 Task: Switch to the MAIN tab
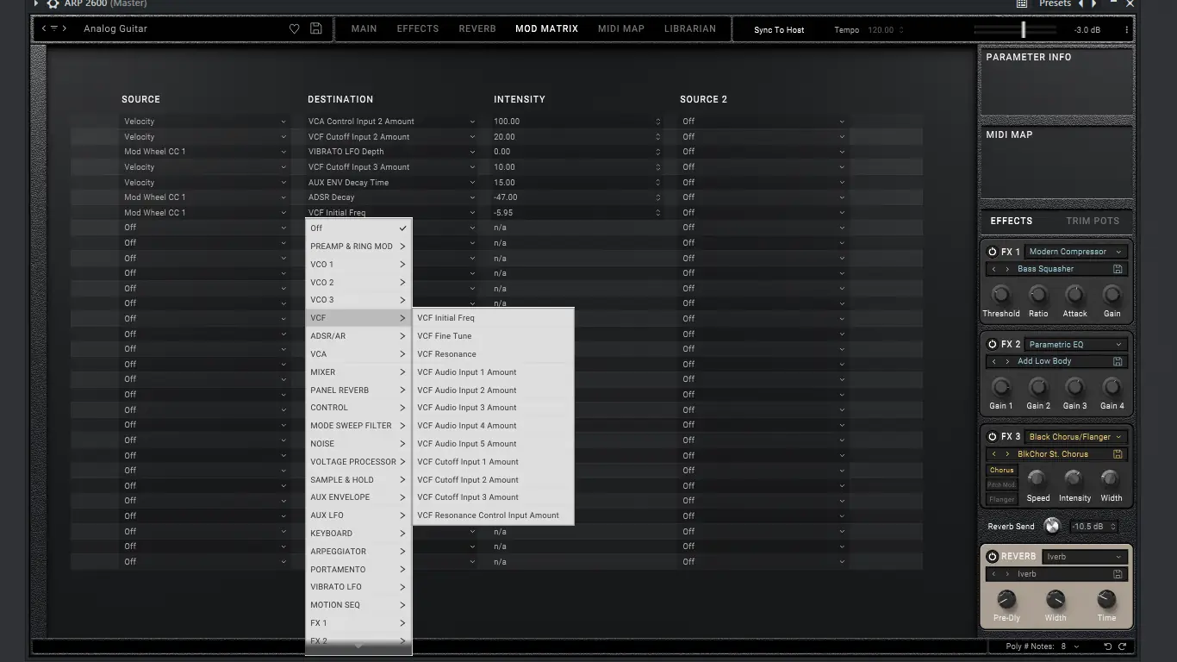click(364, 28)
